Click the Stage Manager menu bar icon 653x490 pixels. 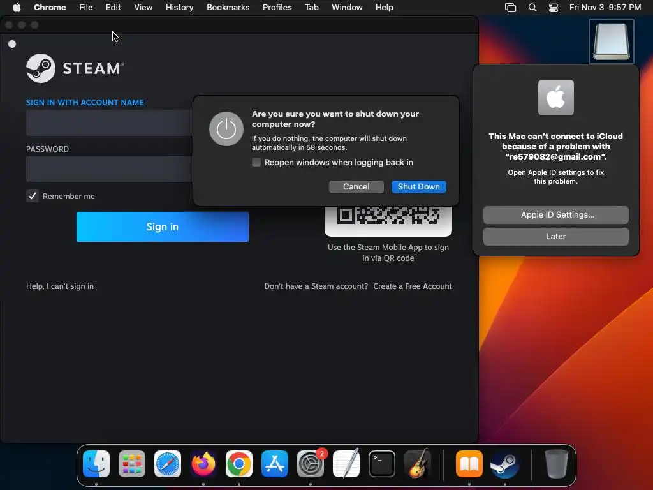[511, 8]
